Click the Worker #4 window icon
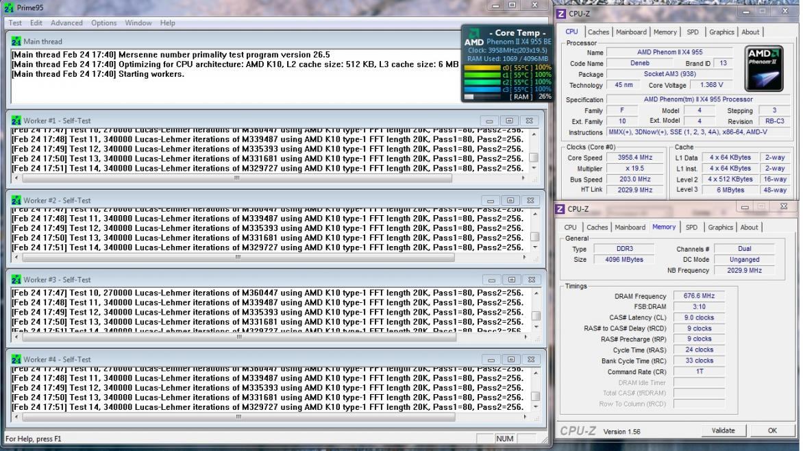This screenshot has height=451, width=803. coord(16,359)
